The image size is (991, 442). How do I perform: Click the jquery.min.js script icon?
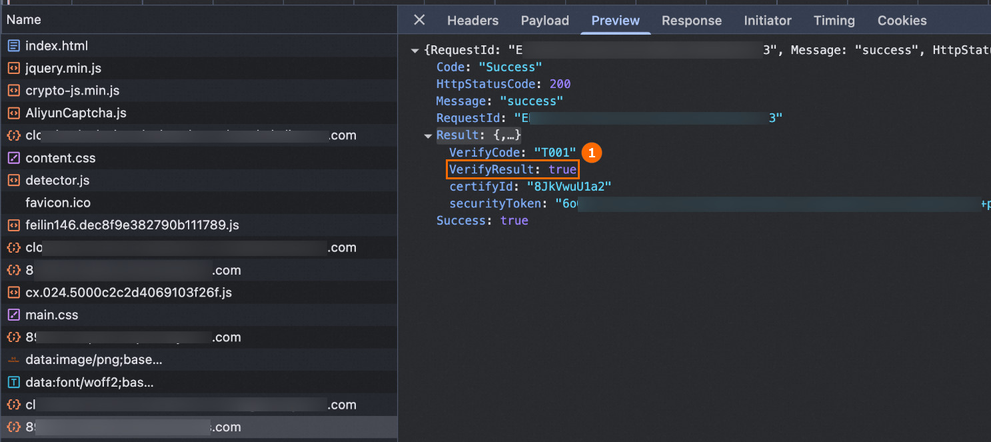pyautogui.click(x=13, y=68)
